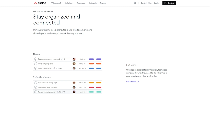210x118 pixels.
Task: Check off the Write campaign brief task
Action: [36, 64]
